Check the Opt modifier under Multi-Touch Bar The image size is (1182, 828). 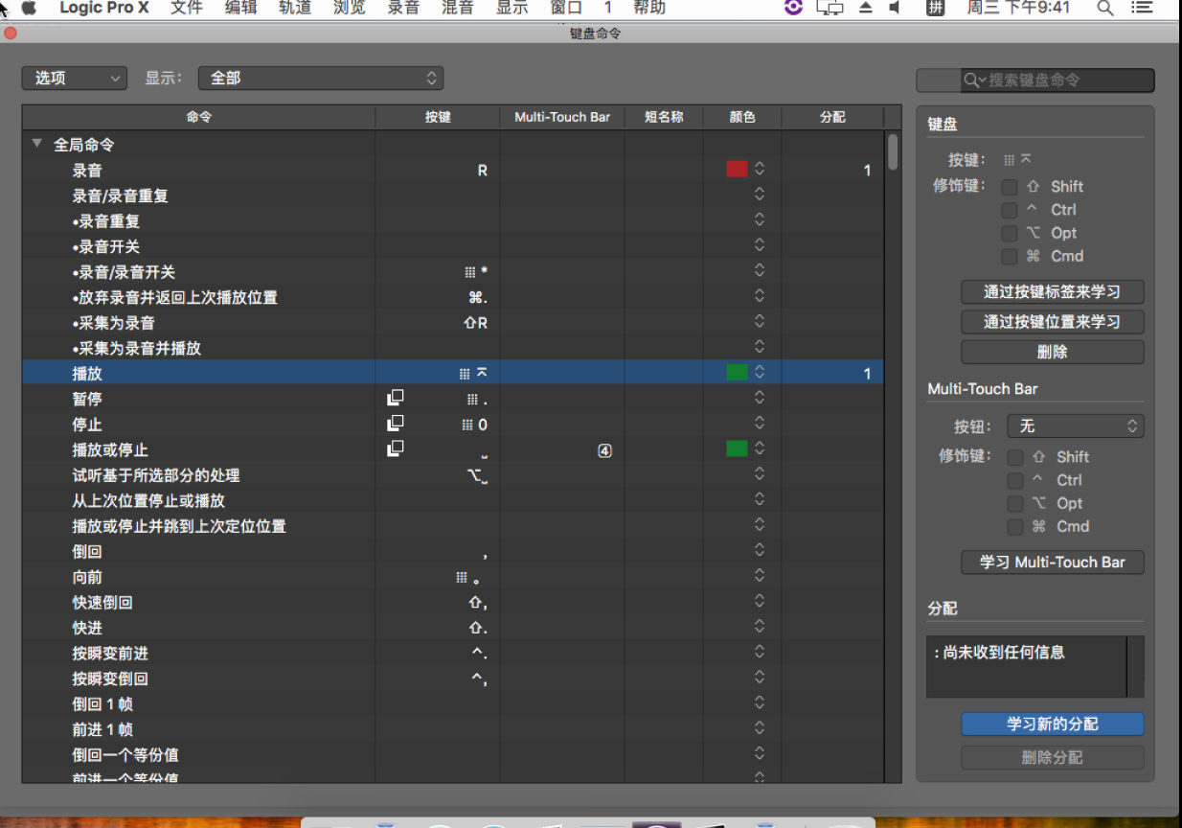[x=1015, y=503]
